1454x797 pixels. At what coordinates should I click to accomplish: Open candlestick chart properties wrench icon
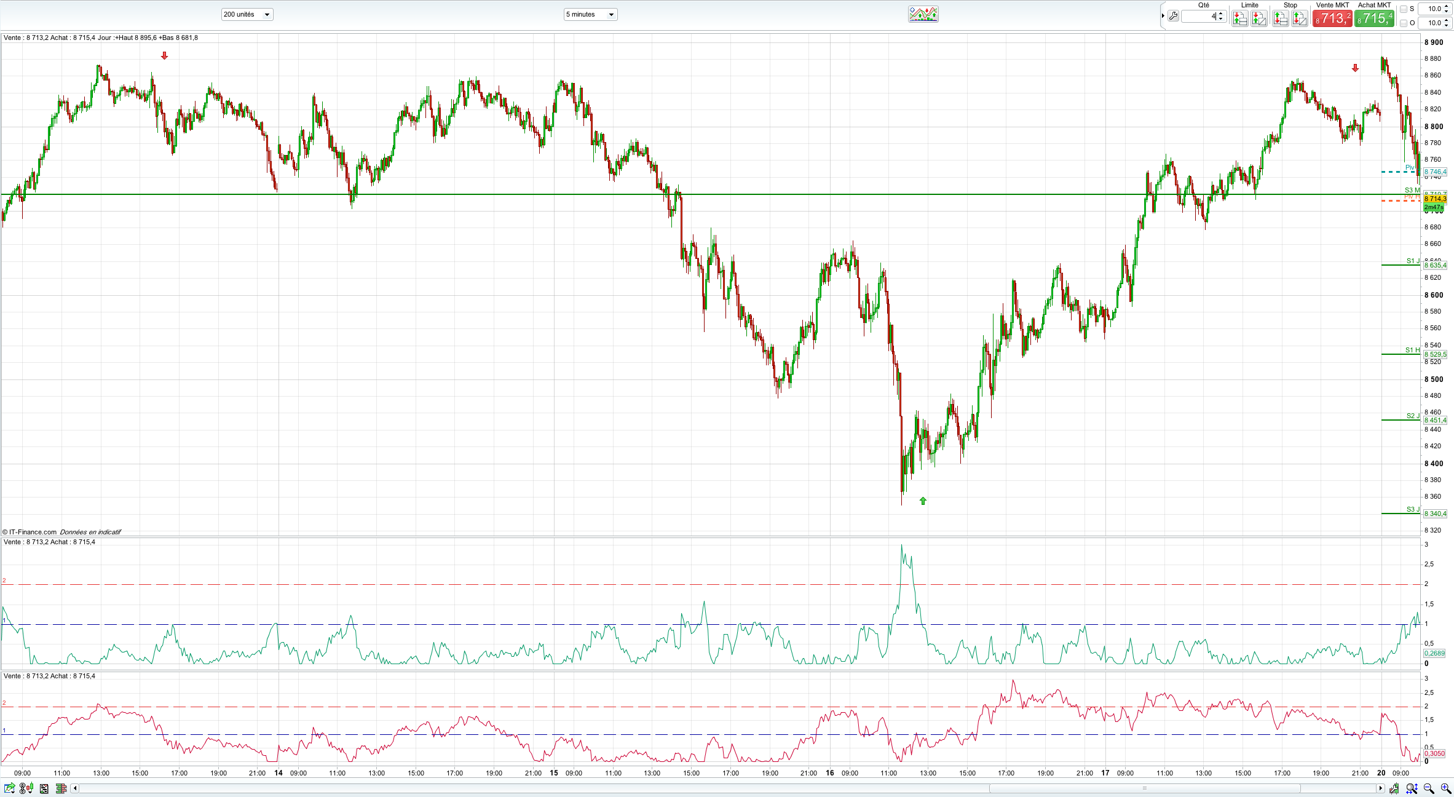click(1394, 788)
